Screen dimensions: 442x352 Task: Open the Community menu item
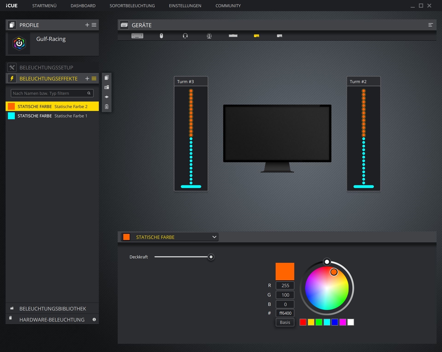(228, 6)
